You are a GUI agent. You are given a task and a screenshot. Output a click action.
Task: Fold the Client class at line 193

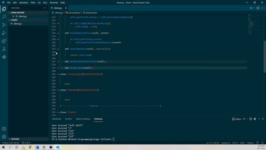58,112
